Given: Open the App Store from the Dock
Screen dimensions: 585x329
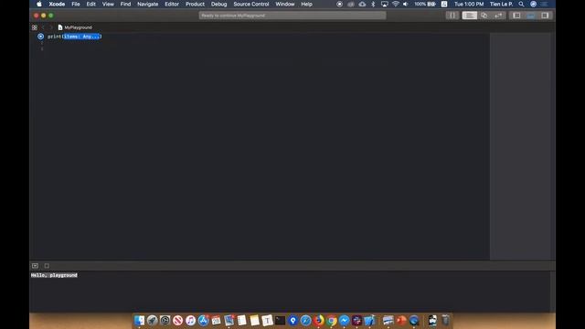Looking at the screenshot, I should tap(203, 321).
